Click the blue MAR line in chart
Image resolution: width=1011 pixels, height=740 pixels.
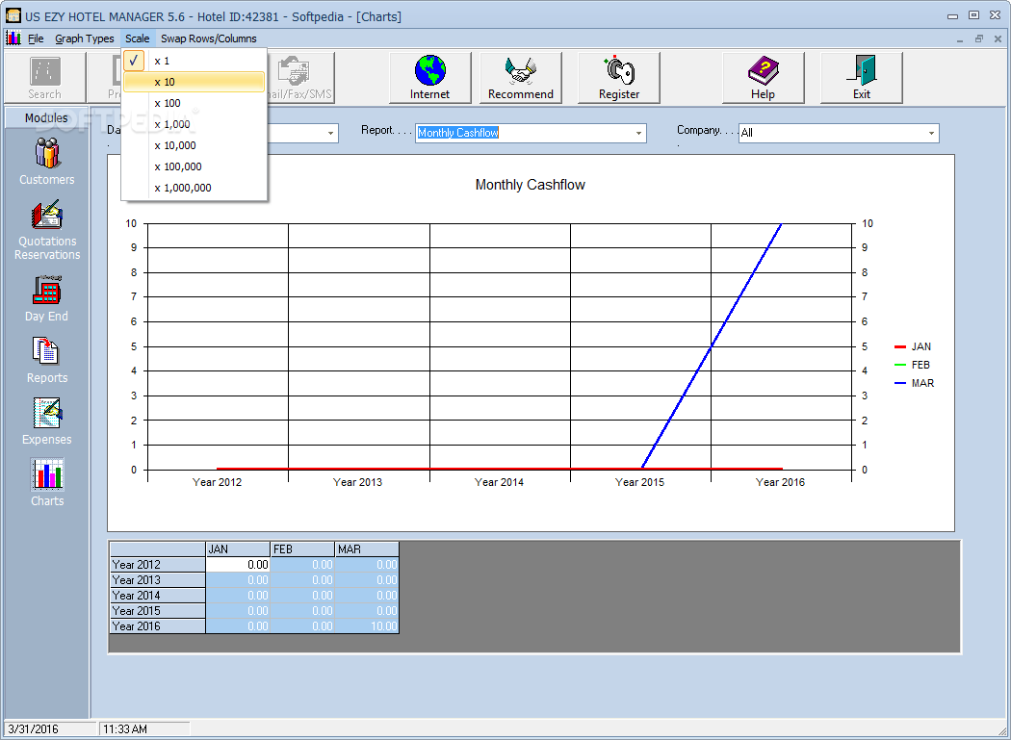pos(712,346)
